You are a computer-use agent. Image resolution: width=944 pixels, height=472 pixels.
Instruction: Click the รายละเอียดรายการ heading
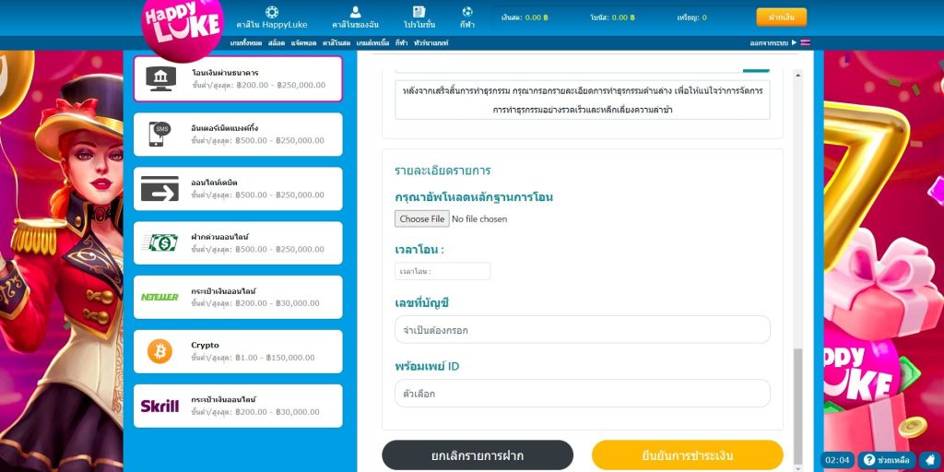tap(442, 171)
